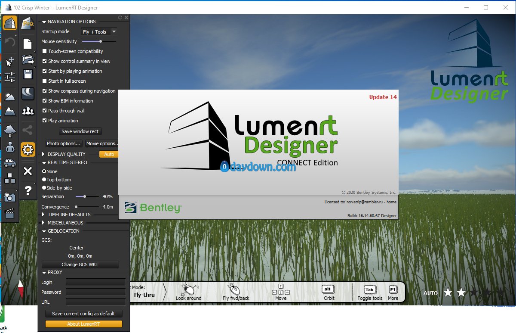Open the objects blocks icon
The height and width of the screenshot is (333, 516).
click(10, 178)
